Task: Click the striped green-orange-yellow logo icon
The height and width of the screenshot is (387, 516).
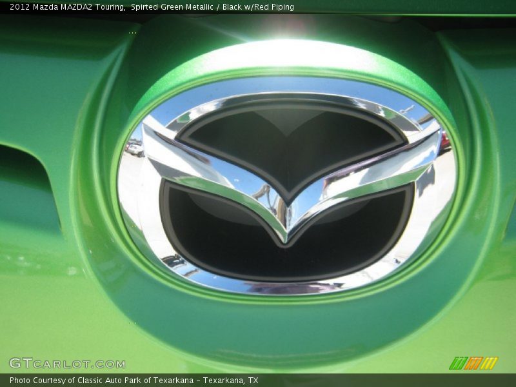Action: 473,363
